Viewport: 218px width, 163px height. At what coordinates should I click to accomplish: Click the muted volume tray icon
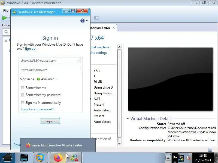188,158
